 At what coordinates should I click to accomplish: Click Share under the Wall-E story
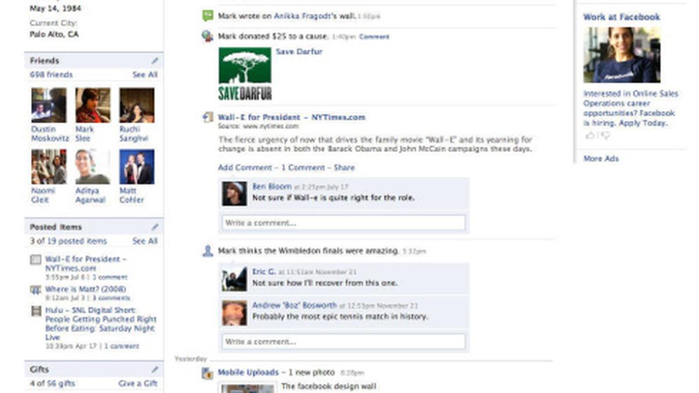[344, 168]
